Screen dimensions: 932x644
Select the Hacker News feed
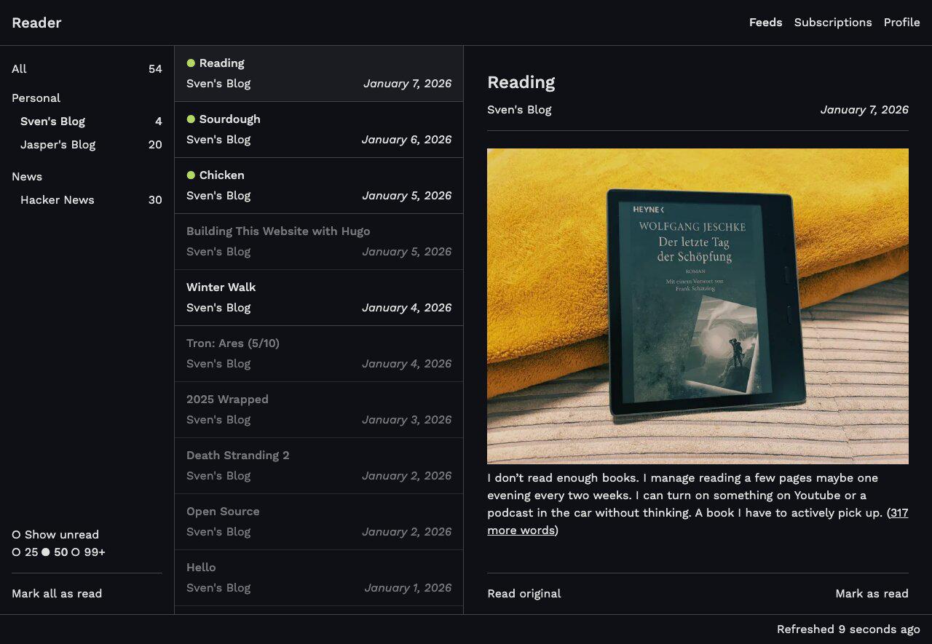coord(57,199)
